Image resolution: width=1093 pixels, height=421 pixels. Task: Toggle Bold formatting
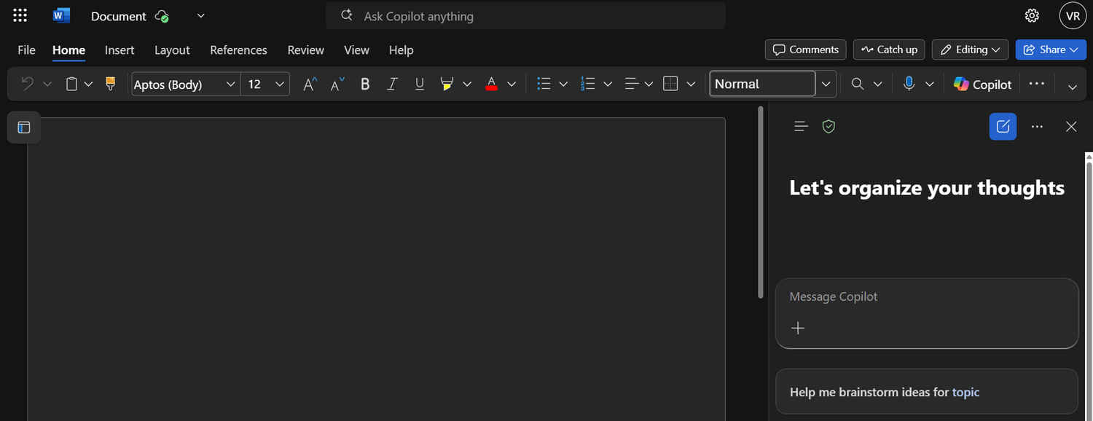(x=365, y=84)
